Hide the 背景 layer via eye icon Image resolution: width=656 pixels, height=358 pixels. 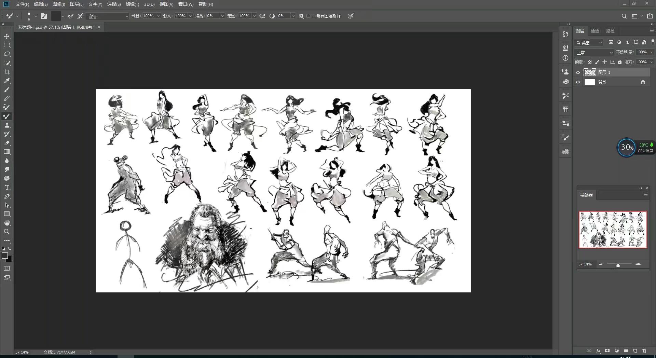(x=578, y=82)
